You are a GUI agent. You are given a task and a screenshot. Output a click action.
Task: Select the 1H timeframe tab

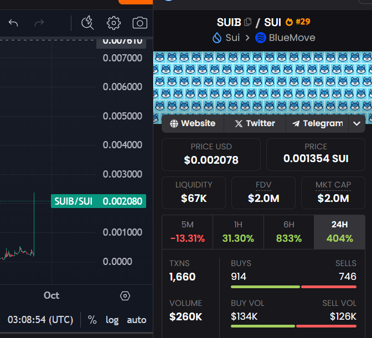coord(238,232)
